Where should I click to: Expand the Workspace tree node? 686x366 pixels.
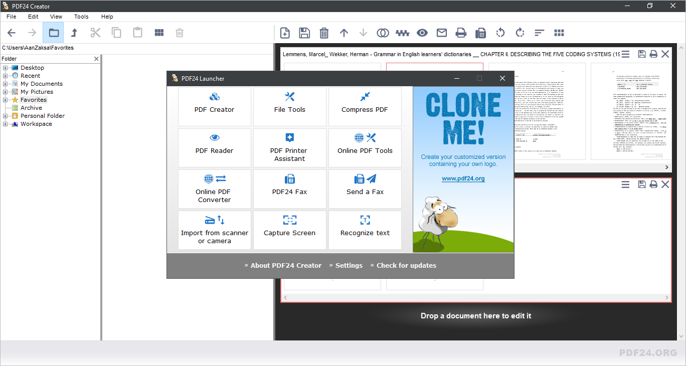point(6,124)
